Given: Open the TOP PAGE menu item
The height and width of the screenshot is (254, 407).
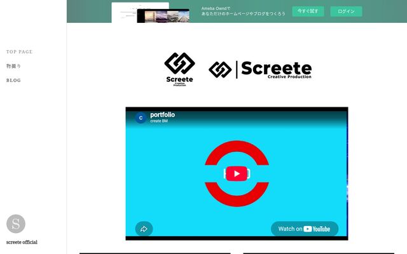Looking at the screenshot, I should pyautogui.click(x=20, y=52).
